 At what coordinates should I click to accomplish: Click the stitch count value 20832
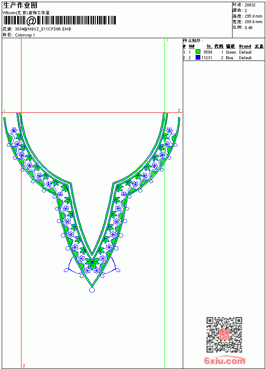pyautogui.click(x=250, y=5)
